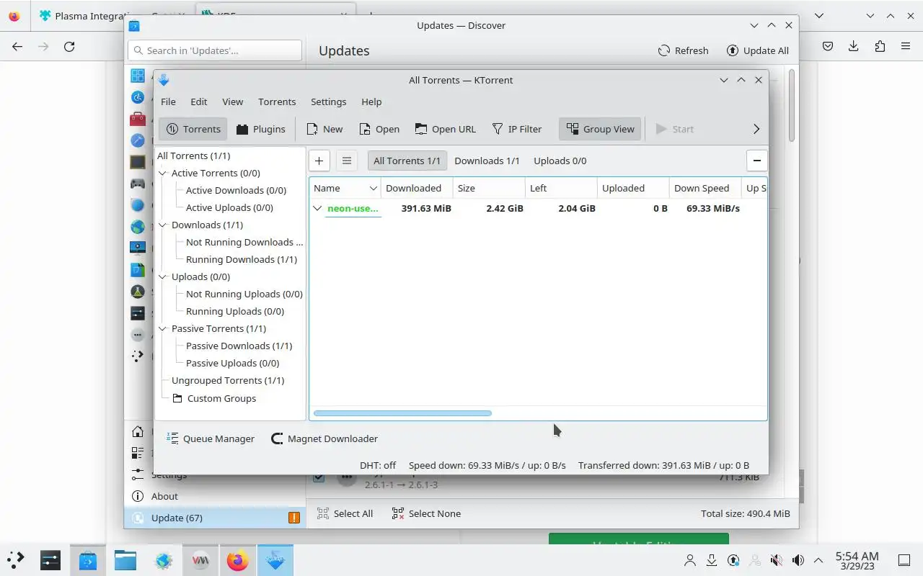Viewport: 923px width, 576px height.
Task: Click Refresh in Discover
Action: 683,50
